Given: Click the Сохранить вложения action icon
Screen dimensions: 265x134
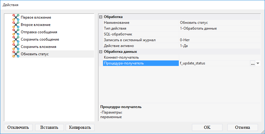Looking at the screenshot, I should [16, 47].
